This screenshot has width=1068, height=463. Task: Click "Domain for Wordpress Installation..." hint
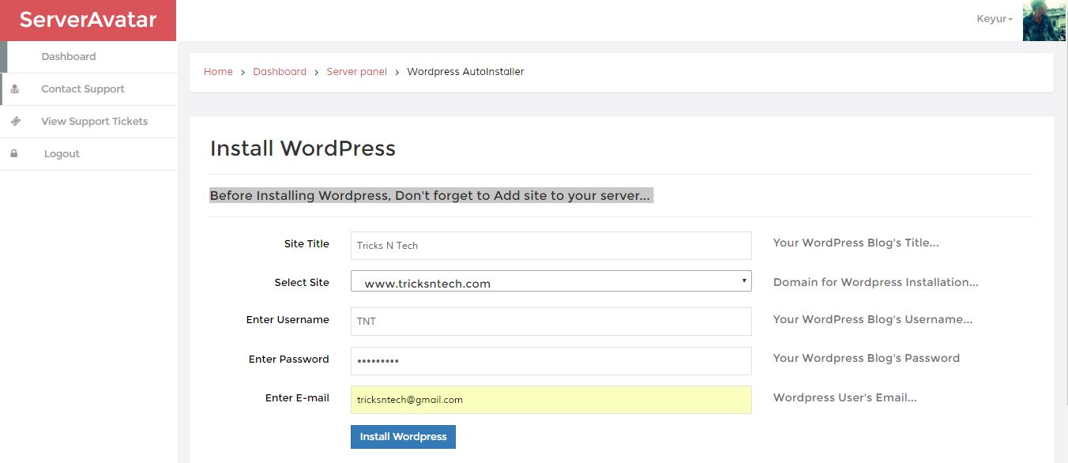click(x=876, y=283)
